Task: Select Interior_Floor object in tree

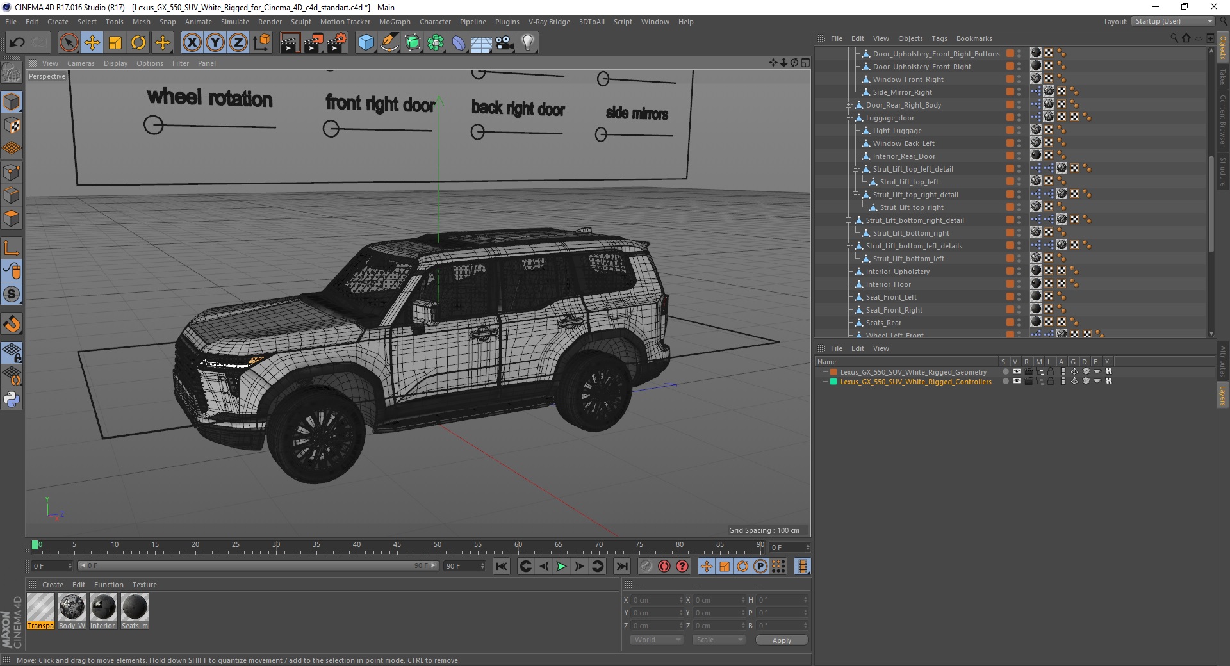Action: pyautogui.click(x=888, y=284)
